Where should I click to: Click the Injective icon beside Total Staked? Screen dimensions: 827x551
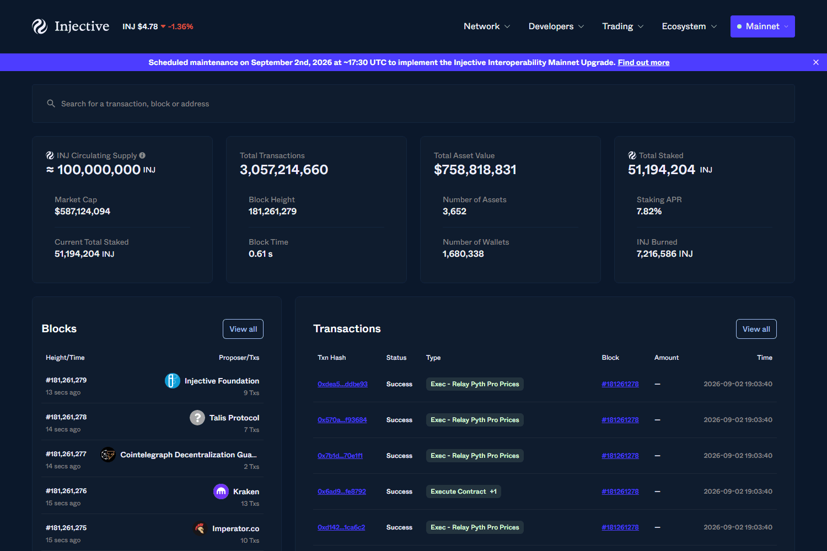(632, 155)
